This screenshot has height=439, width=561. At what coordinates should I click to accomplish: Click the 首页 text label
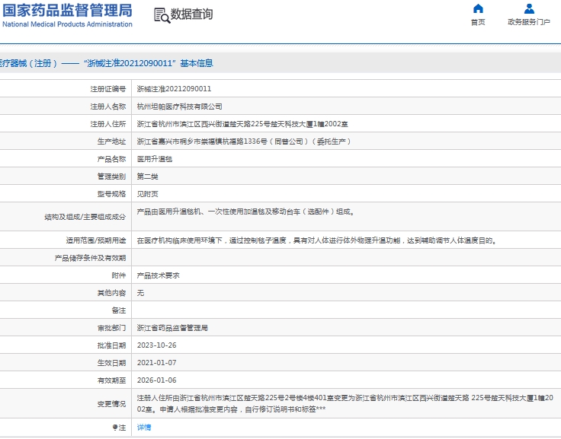(x=478, y=22)
